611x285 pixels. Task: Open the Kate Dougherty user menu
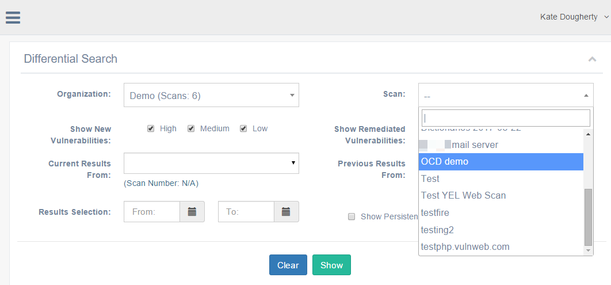(574, 17)
